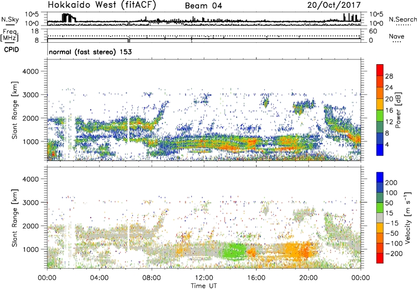Pick the light green segment of power colorbar

pyautogui.click(x=380, y=115)
